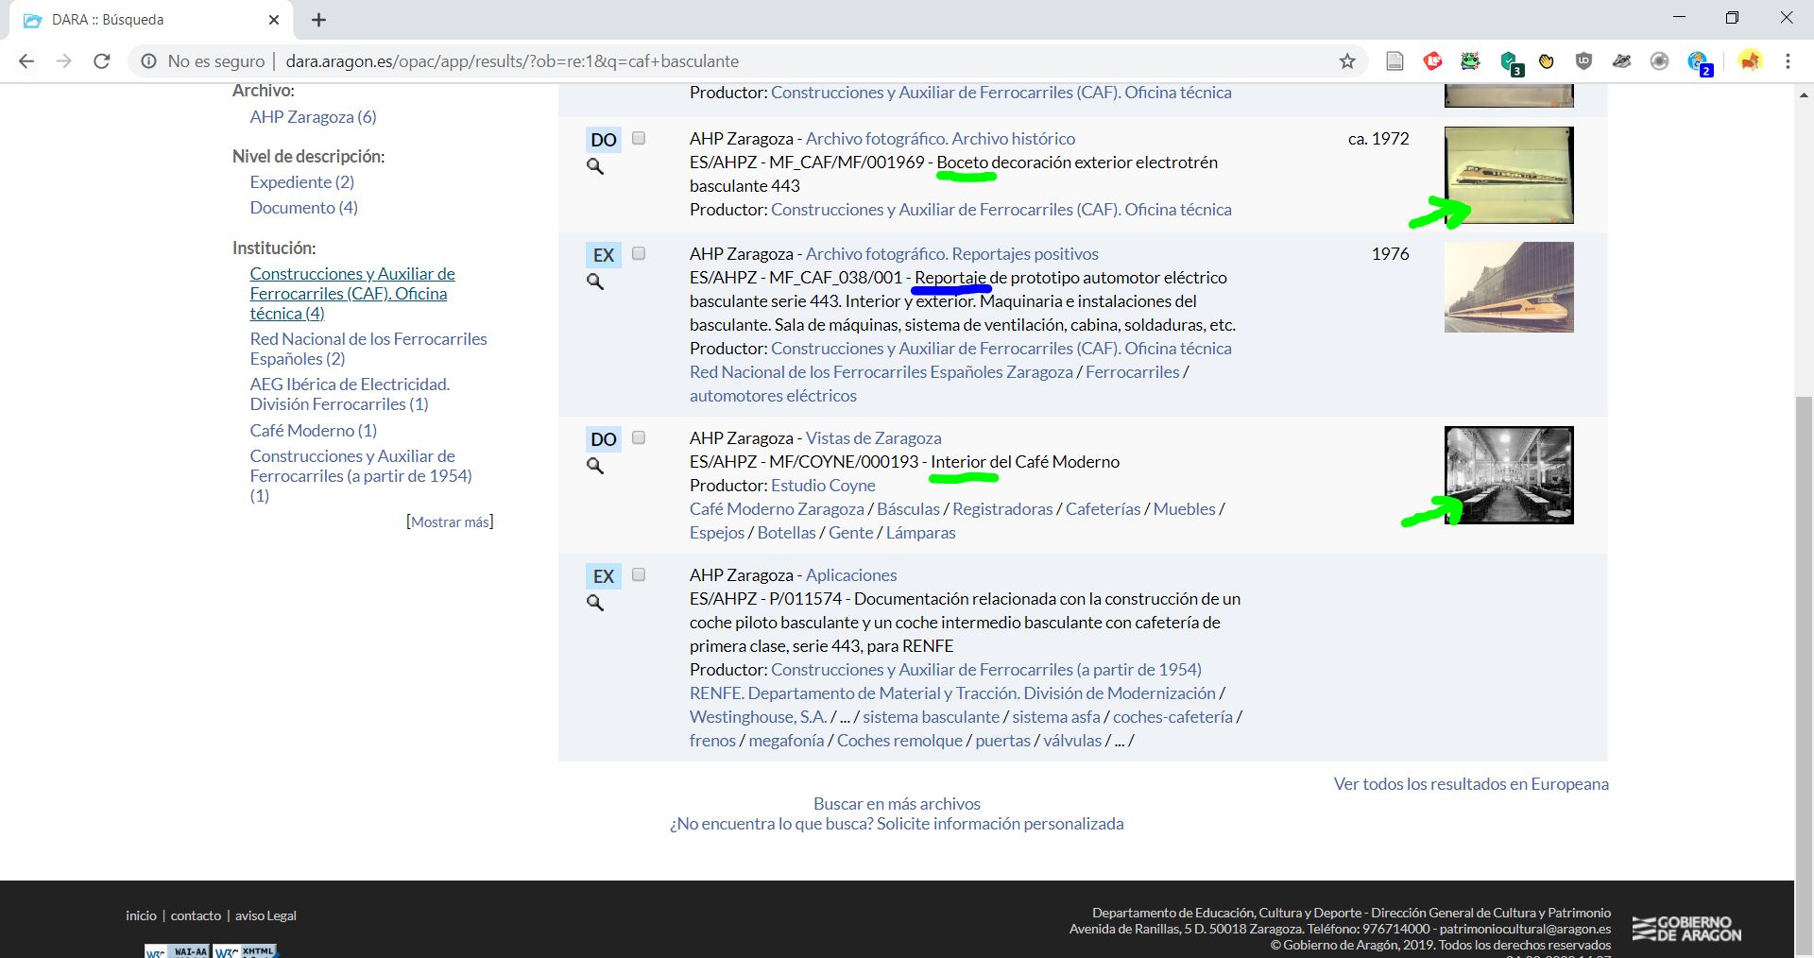Viewport: 1814px width, 958px height.
Task: Open a new tab with the plus button
Action: click(x=319, y=20)
